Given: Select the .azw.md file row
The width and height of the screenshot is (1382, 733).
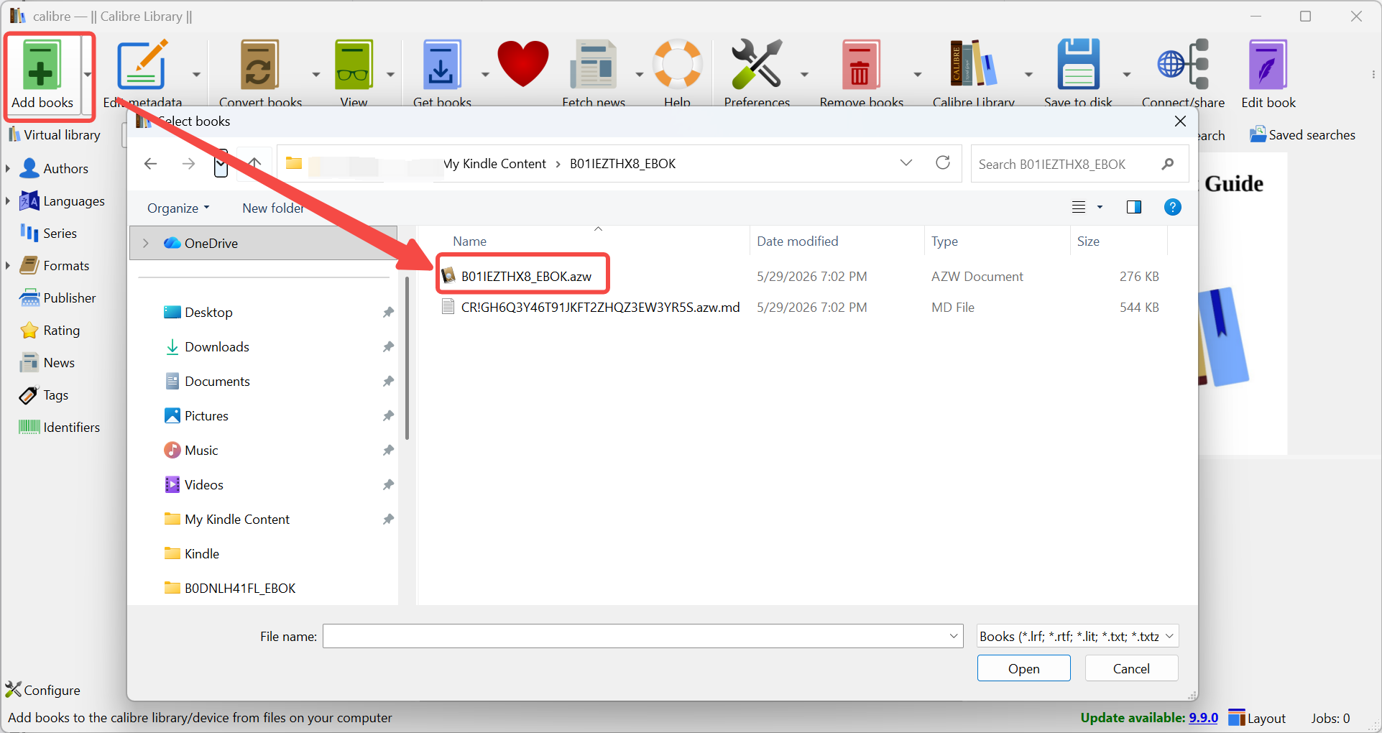Looking at the screenshot, I should click(800, 307).
